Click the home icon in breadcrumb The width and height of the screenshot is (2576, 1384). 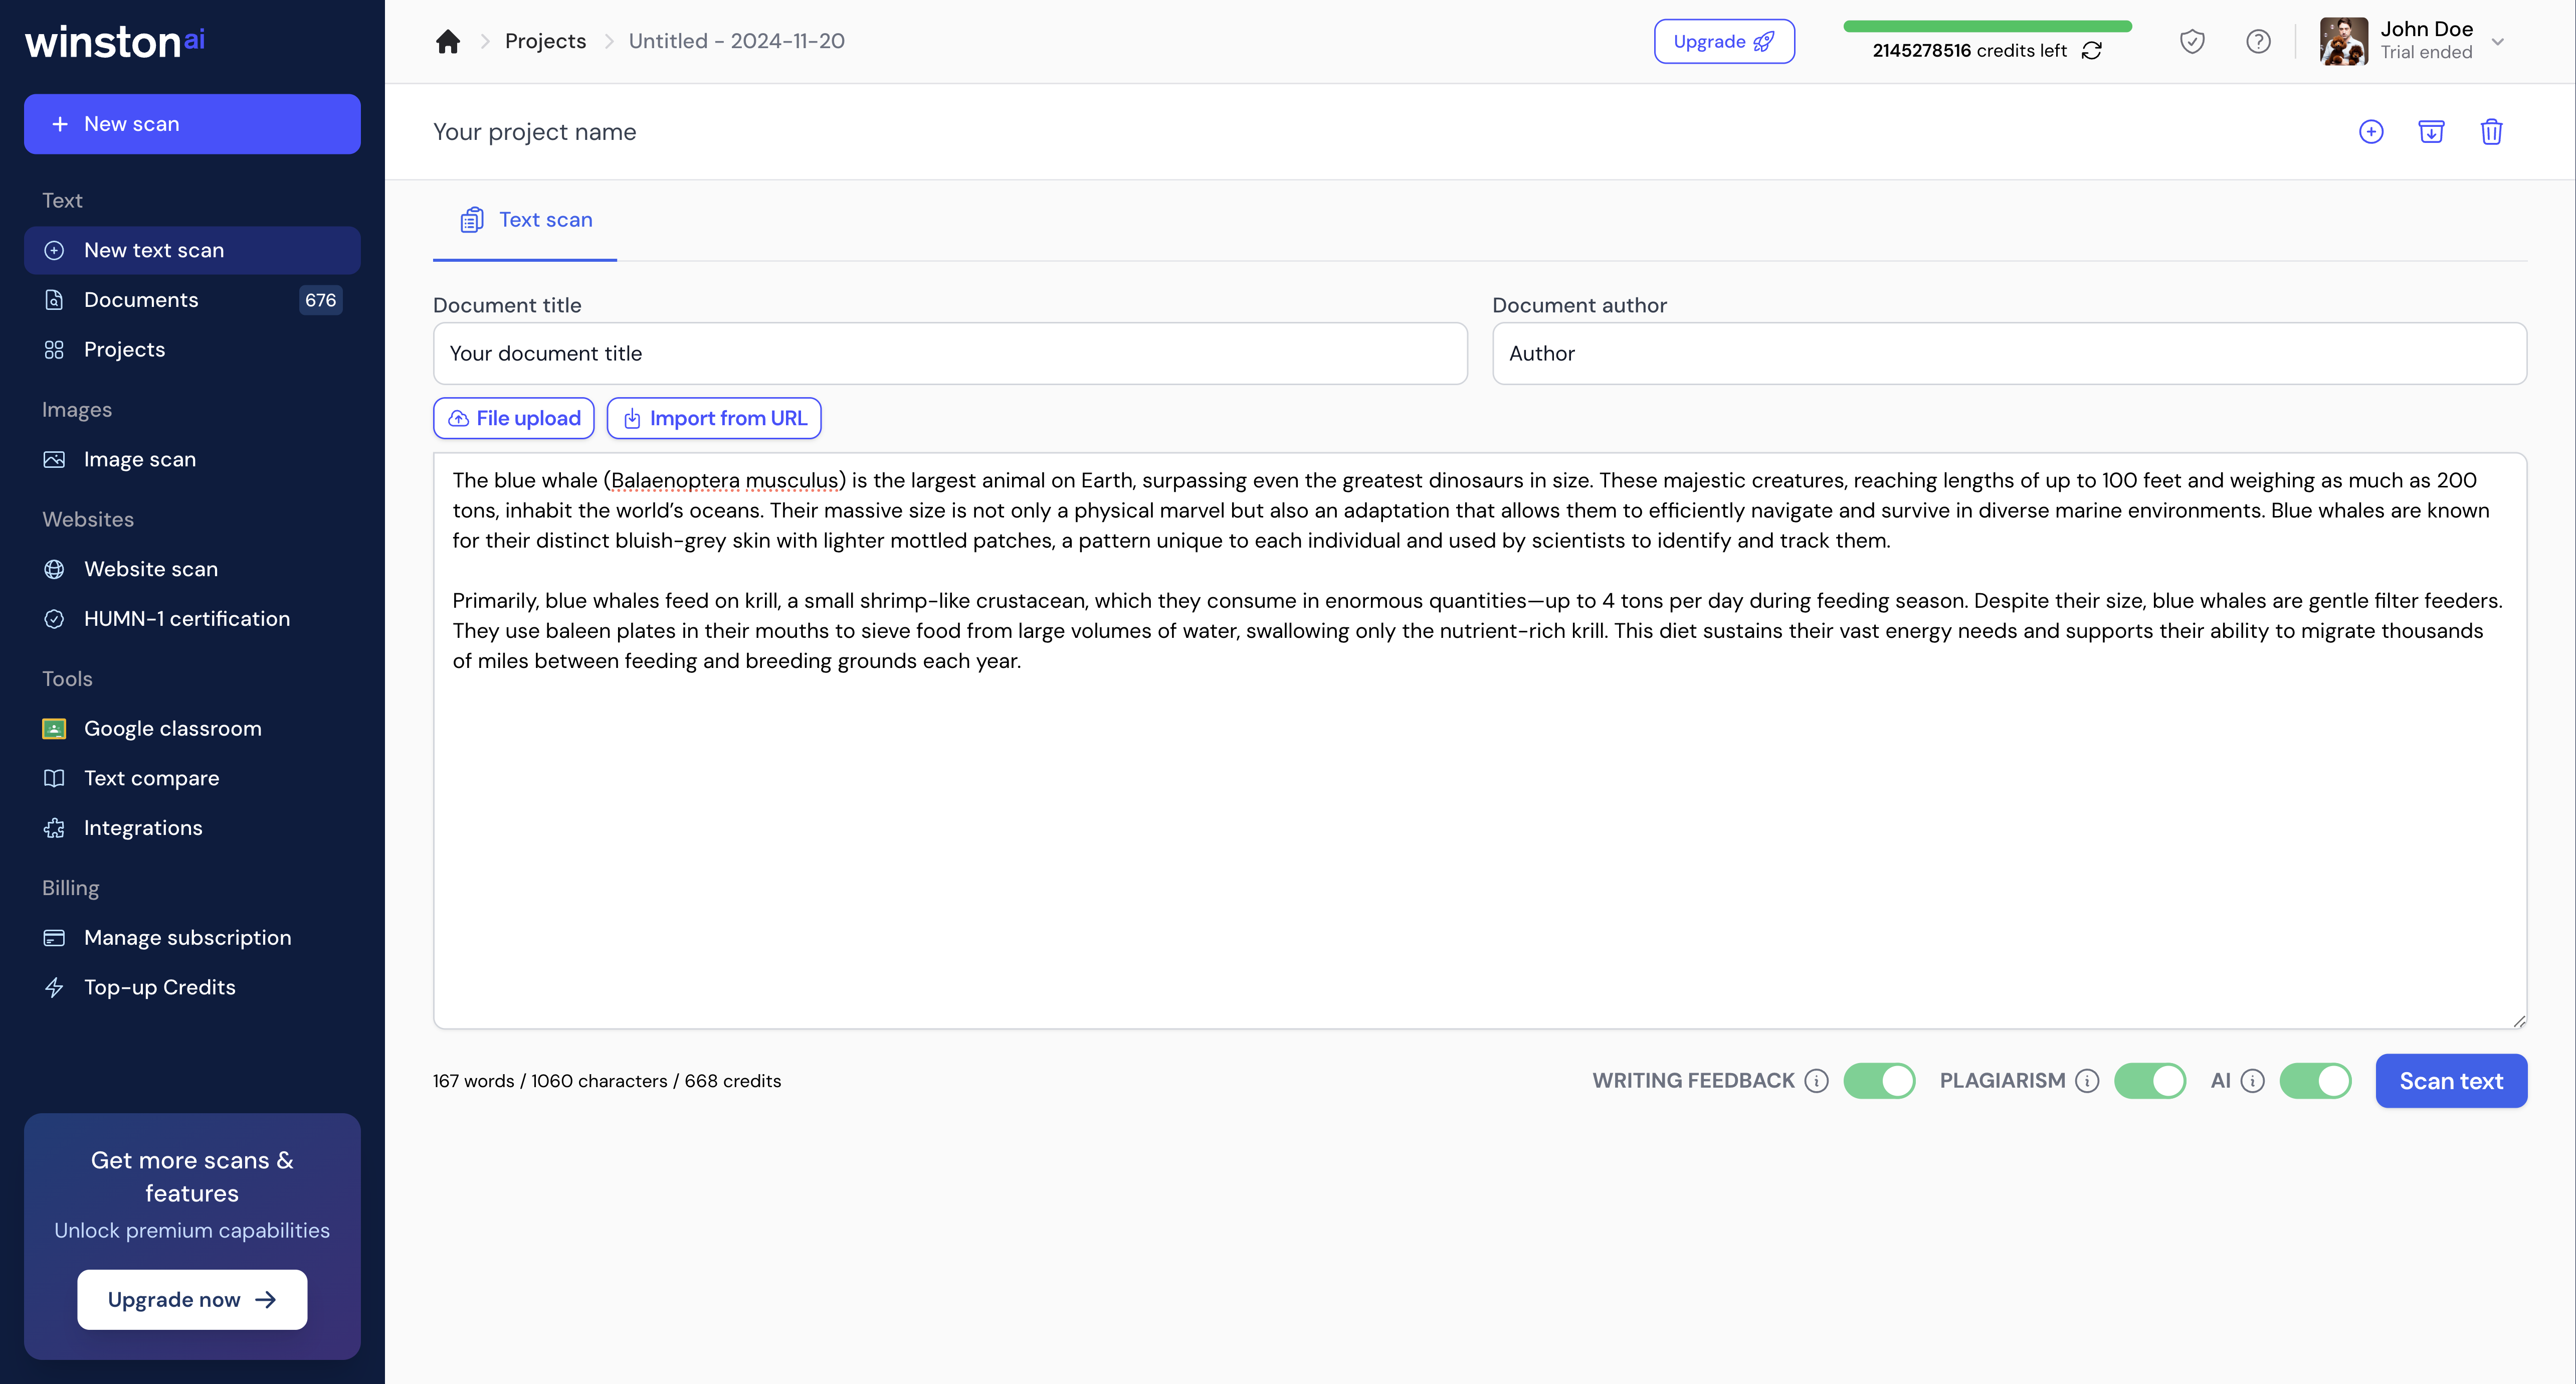(447, 41)
